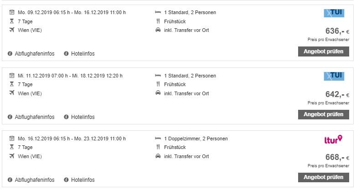
Task: Check the 642 euro TUI offer
Action: [323, 114]
